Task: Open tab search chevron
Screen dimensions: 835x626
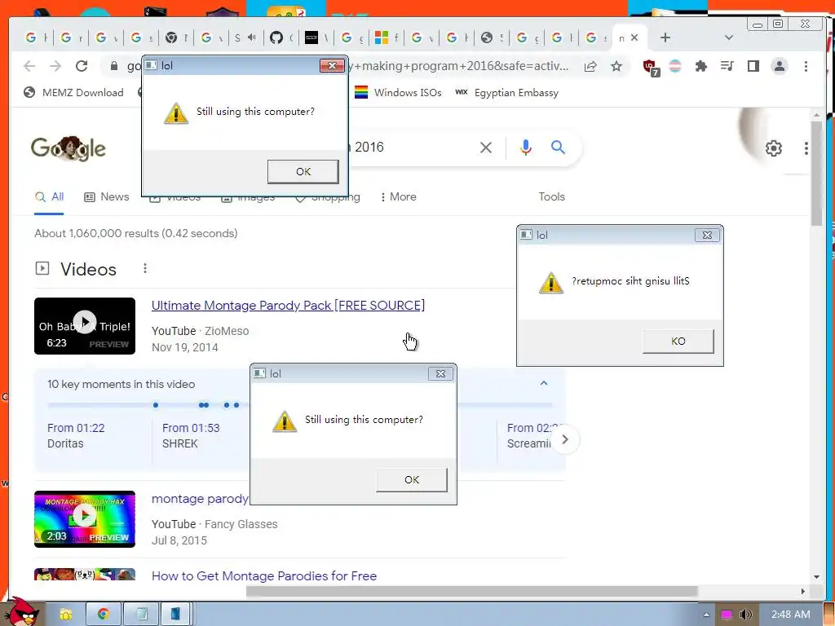Action: click(729, 37)
